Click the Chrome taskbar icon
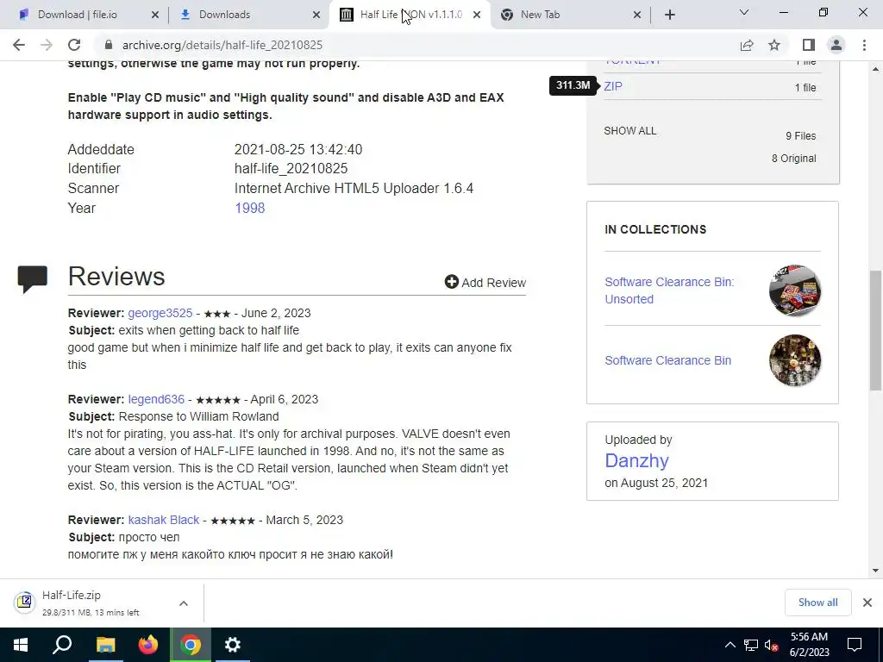The width and height of the screenshot is (883, 662). click(191, 645)
